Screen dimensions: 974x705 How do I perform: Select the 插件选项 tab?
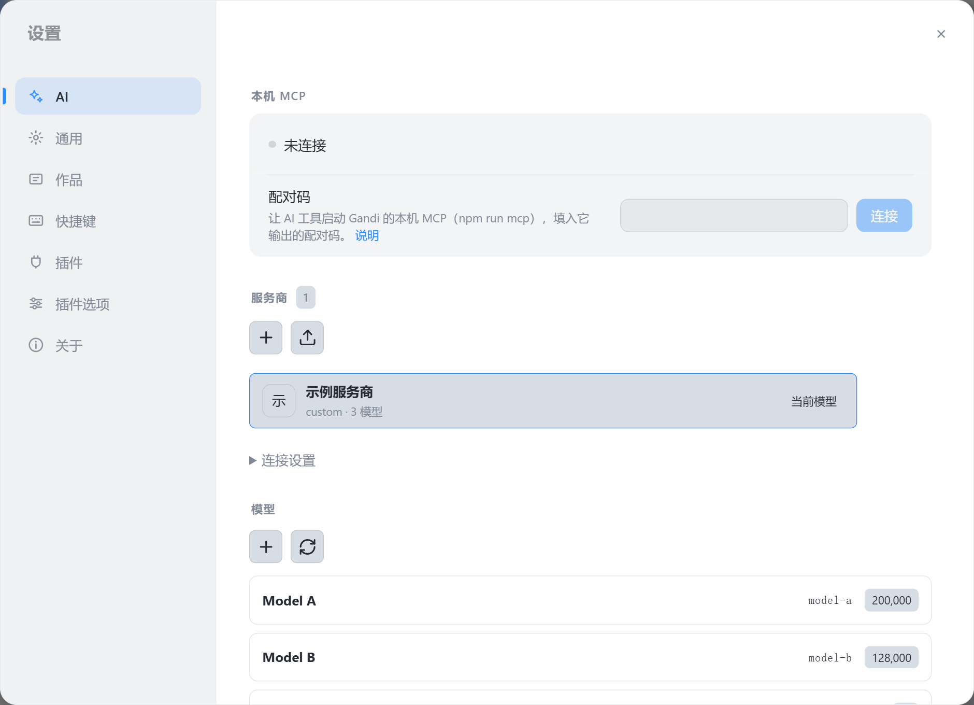(108, 304)
